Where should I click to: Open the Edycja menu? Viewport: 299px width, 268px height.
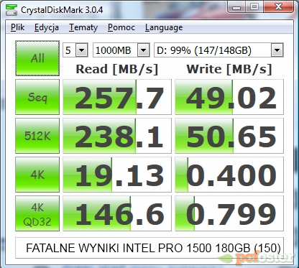point(47,27)
